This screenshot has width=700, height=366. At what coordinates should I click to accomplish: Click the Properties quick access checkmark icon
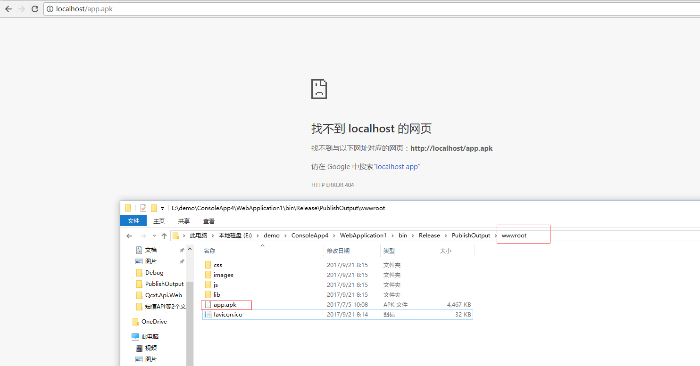click(x=143, y=208)
